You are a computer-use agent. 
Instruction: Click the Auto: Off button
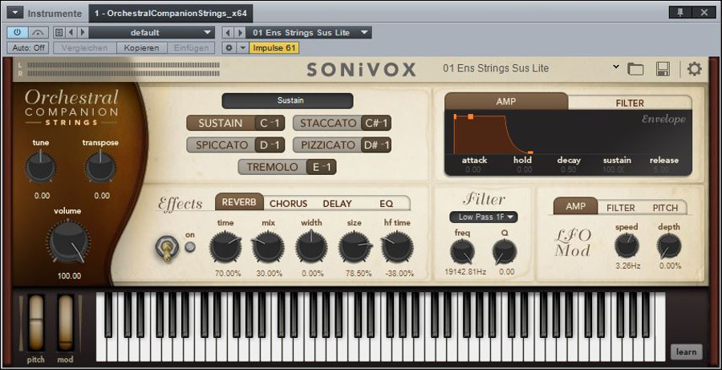[28, 48]
